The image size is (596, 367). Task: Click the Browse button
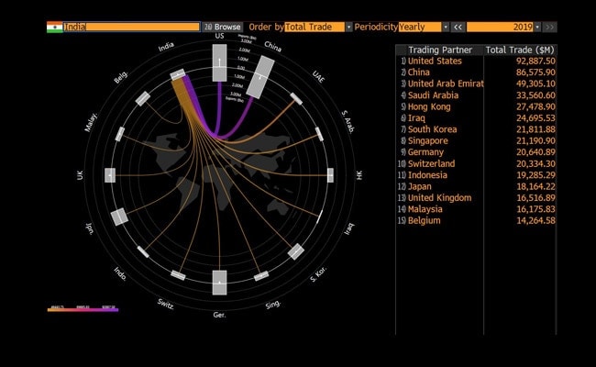(x=223, y=28)
